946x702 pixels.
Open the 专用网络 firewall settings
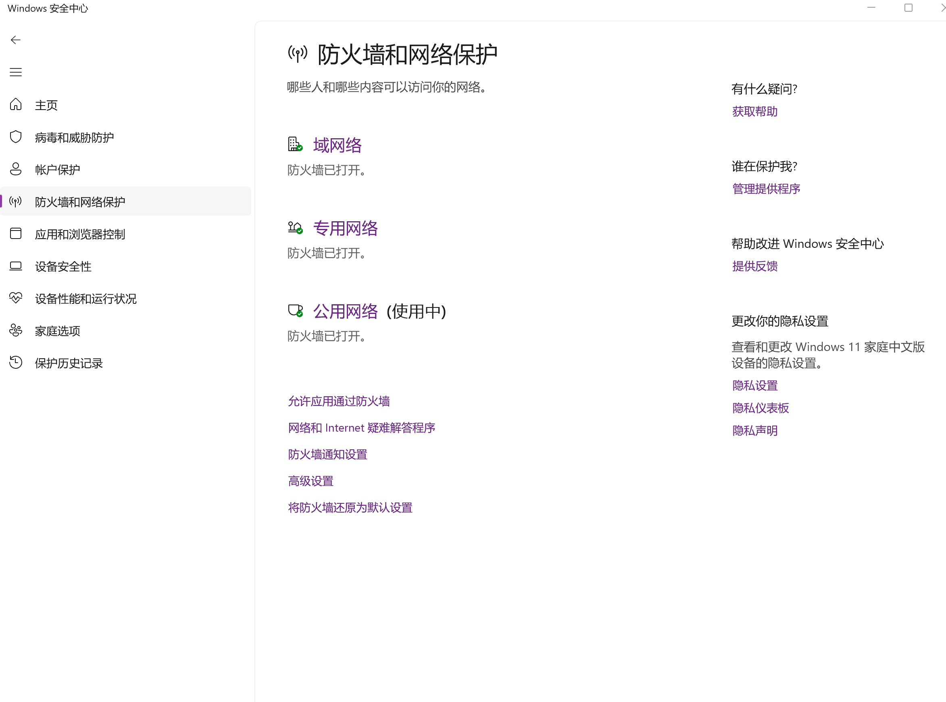point(345,228)
